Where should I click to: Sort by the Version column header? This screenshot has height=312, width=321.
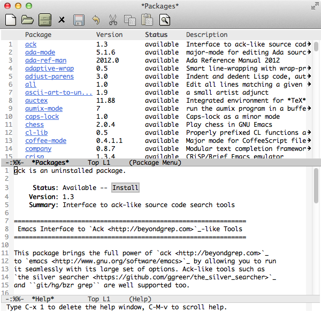[110, 35]
